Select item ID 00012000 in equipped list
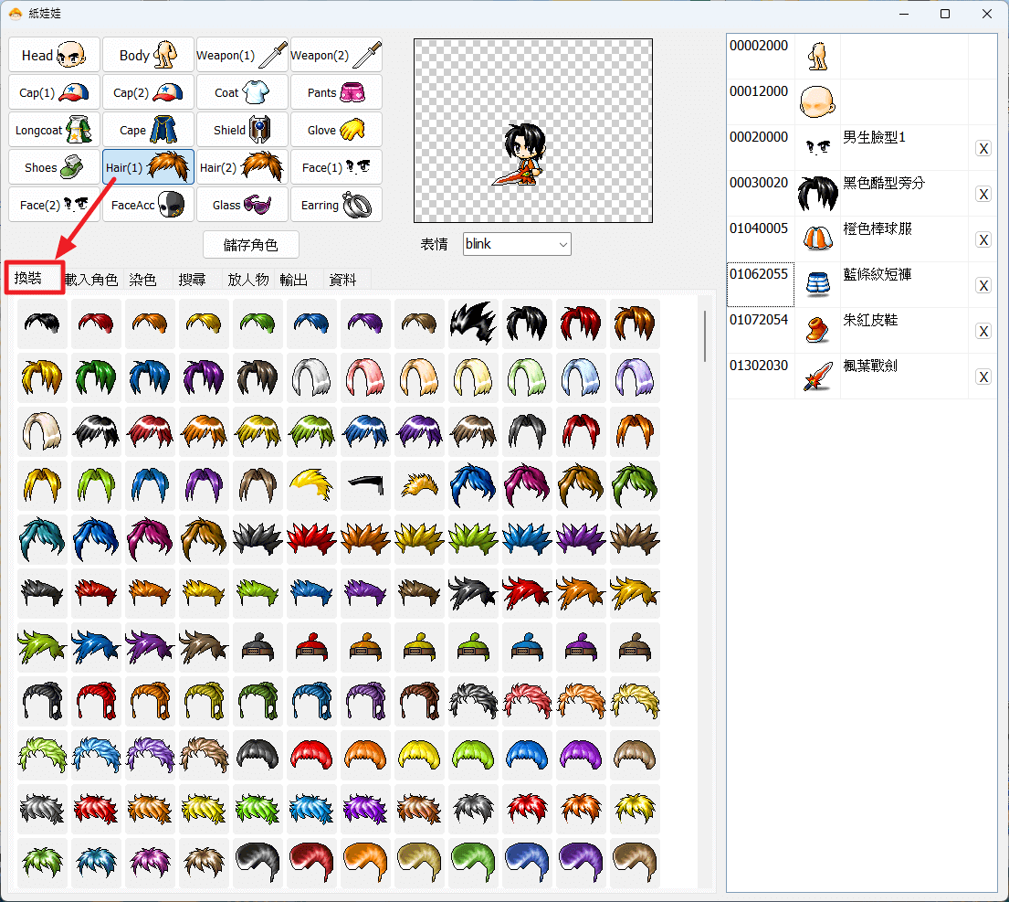 [x=761, y=102]
